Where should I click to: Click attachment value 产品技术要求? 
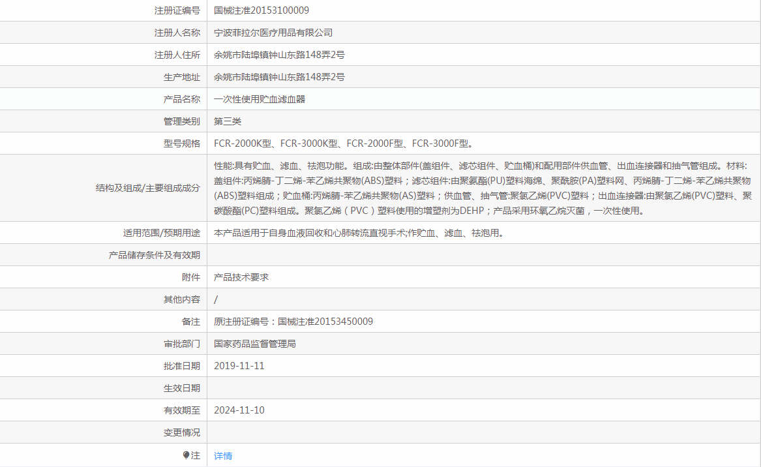(241, 277)
